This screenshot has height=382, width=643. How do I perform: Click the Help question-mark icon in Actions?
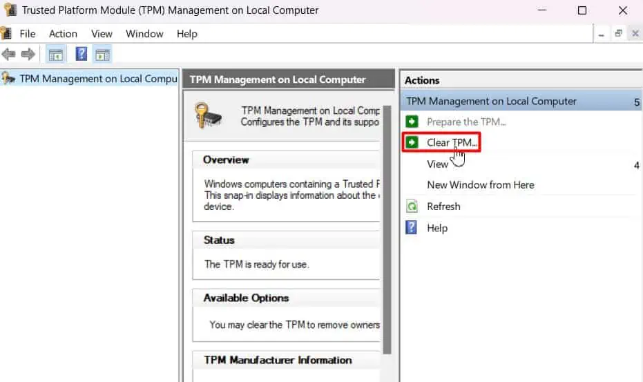(x=412, y=227)
